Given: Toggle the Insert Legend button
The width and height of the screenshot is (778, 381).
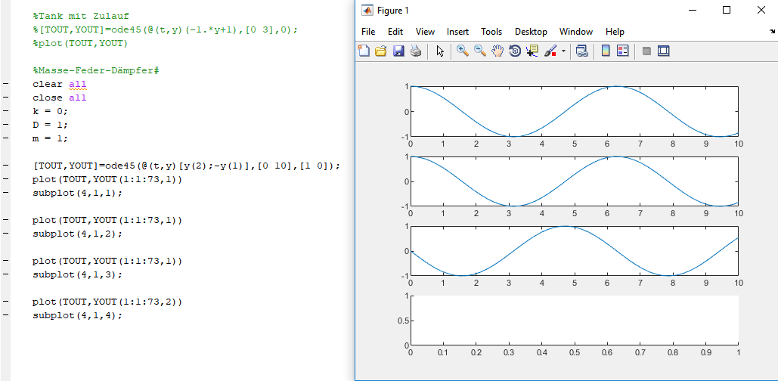Looking at the screenshot, I should tap(623, 51).
